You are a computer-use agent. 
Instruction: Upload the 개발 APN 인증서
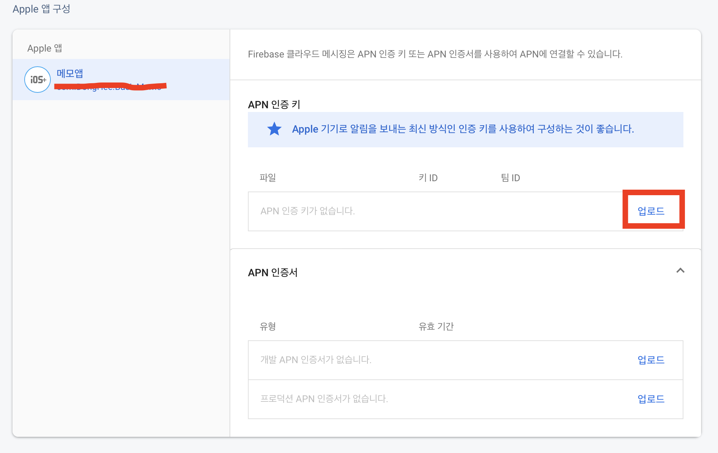point(651,360)
